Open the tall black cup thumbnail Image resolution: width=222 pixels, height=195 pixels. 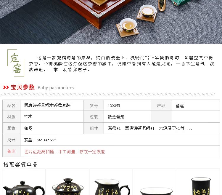(198, 182)
